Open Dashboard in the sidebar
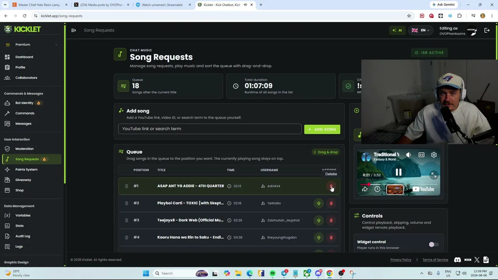 (24, 57)
